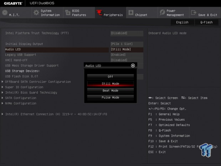Click the red Peripherals connector icon
The width and height of the screenshot is (221, 166).
pyautogui.click(x=99, y=12)
